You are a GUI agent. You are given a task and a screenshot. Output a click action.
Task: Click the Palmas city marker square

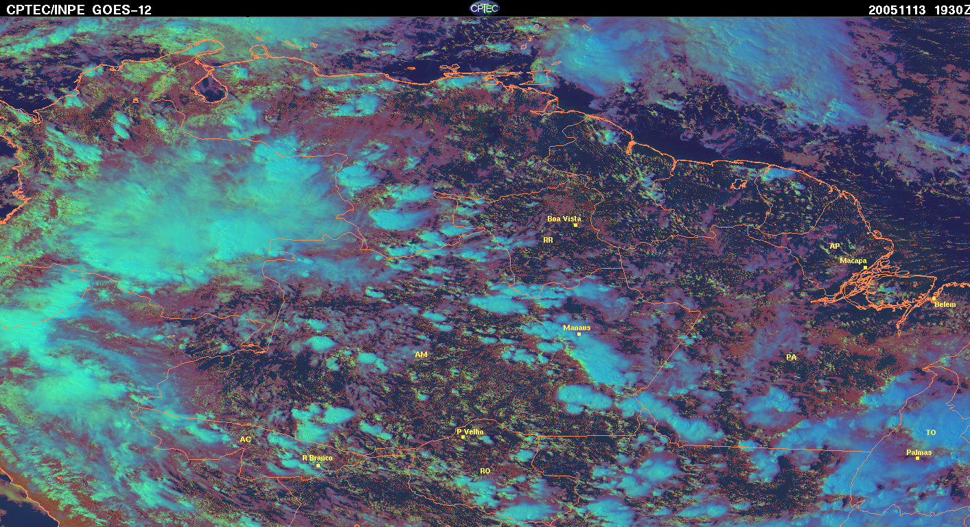[917, 458]
